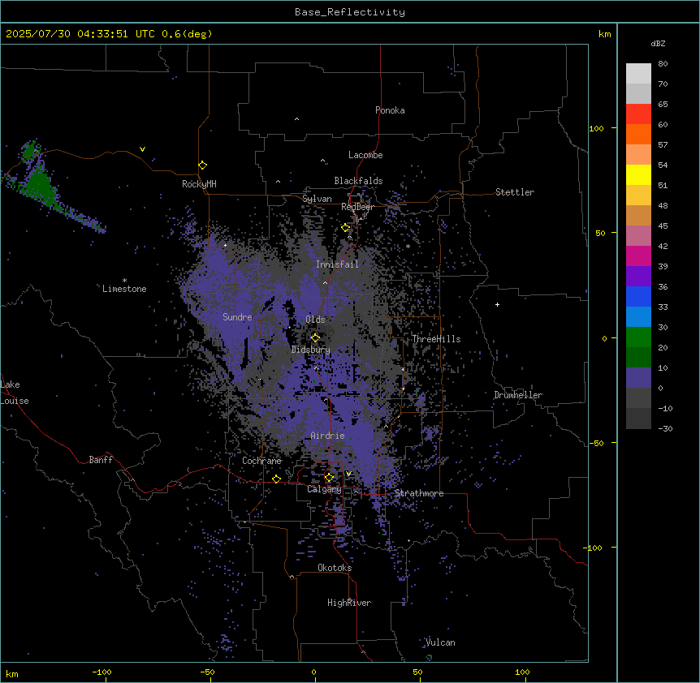Click the Lake Louise label

point(15,393)
